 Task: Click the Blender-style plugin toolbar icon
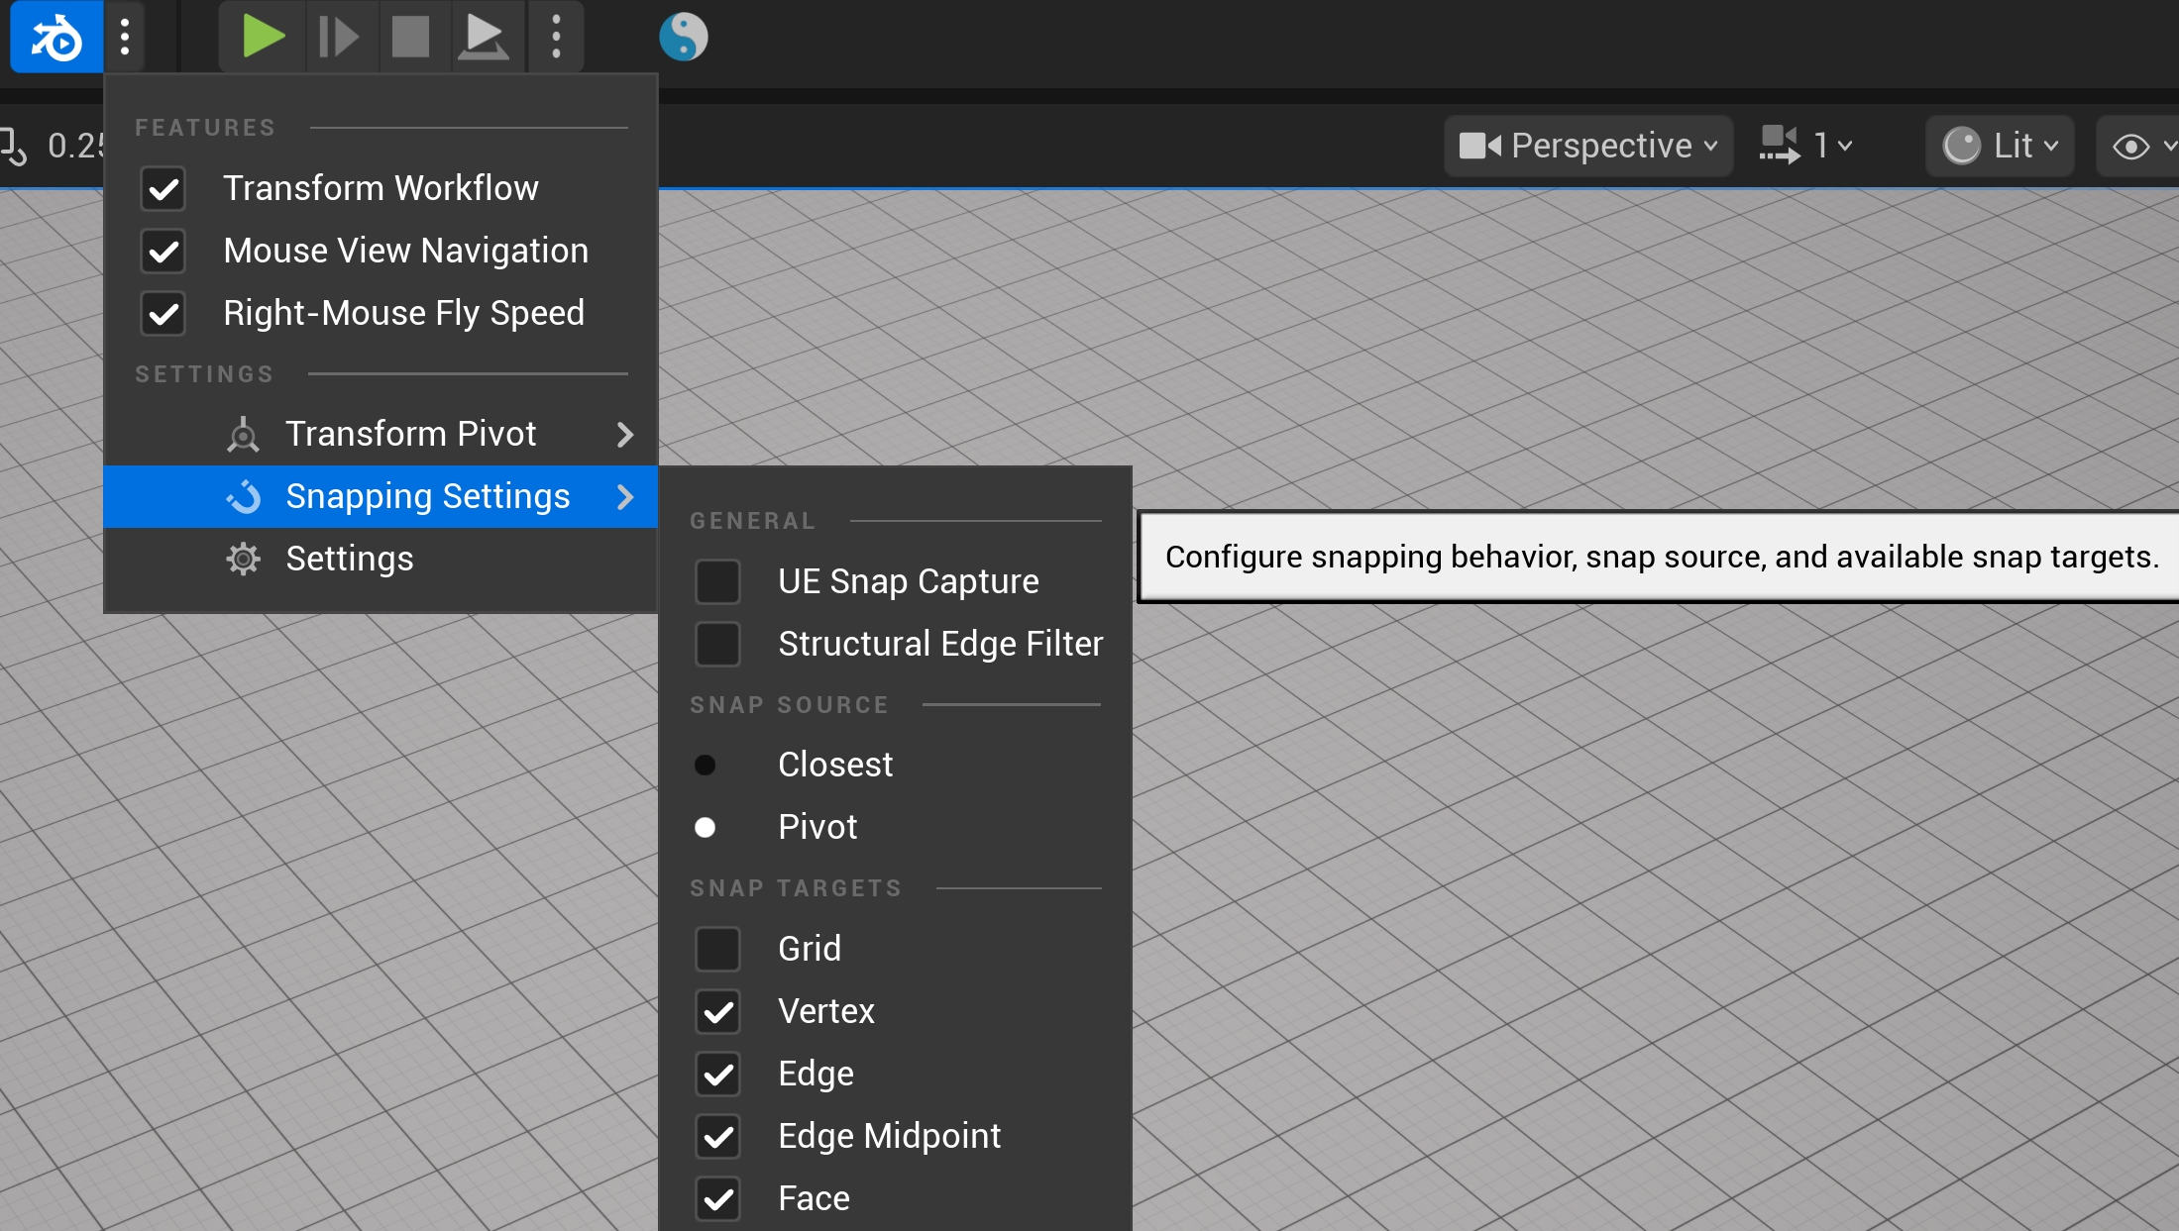tap(56, 38)
